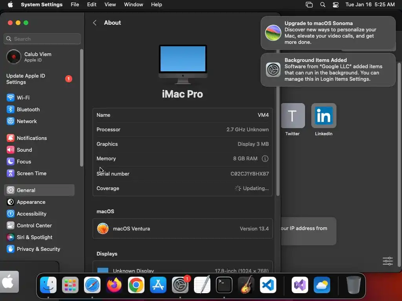Screen dimensions: 402x301
Task: Open the Edit menu
Action: [x=91, y=5]
